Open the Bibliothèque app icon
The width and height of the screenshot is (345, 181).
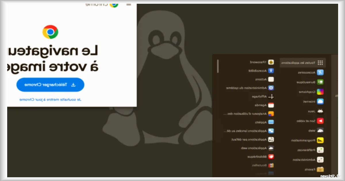pyautogui.click(x=270, y=157)
